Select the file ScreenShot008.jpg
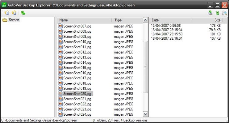 pos(77,31)
